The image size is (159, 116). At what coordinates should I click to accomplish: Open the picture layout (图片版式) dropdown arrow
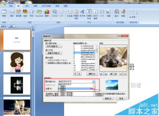point(94,82)
